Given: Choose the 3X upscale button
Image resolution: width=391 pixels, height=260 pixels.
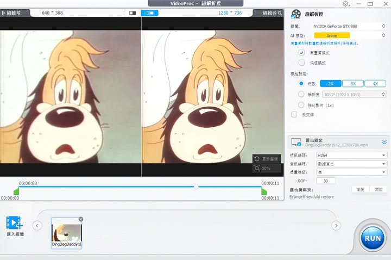Looking at the screenshot, I should pyautogui.click(x=353, y=84).
